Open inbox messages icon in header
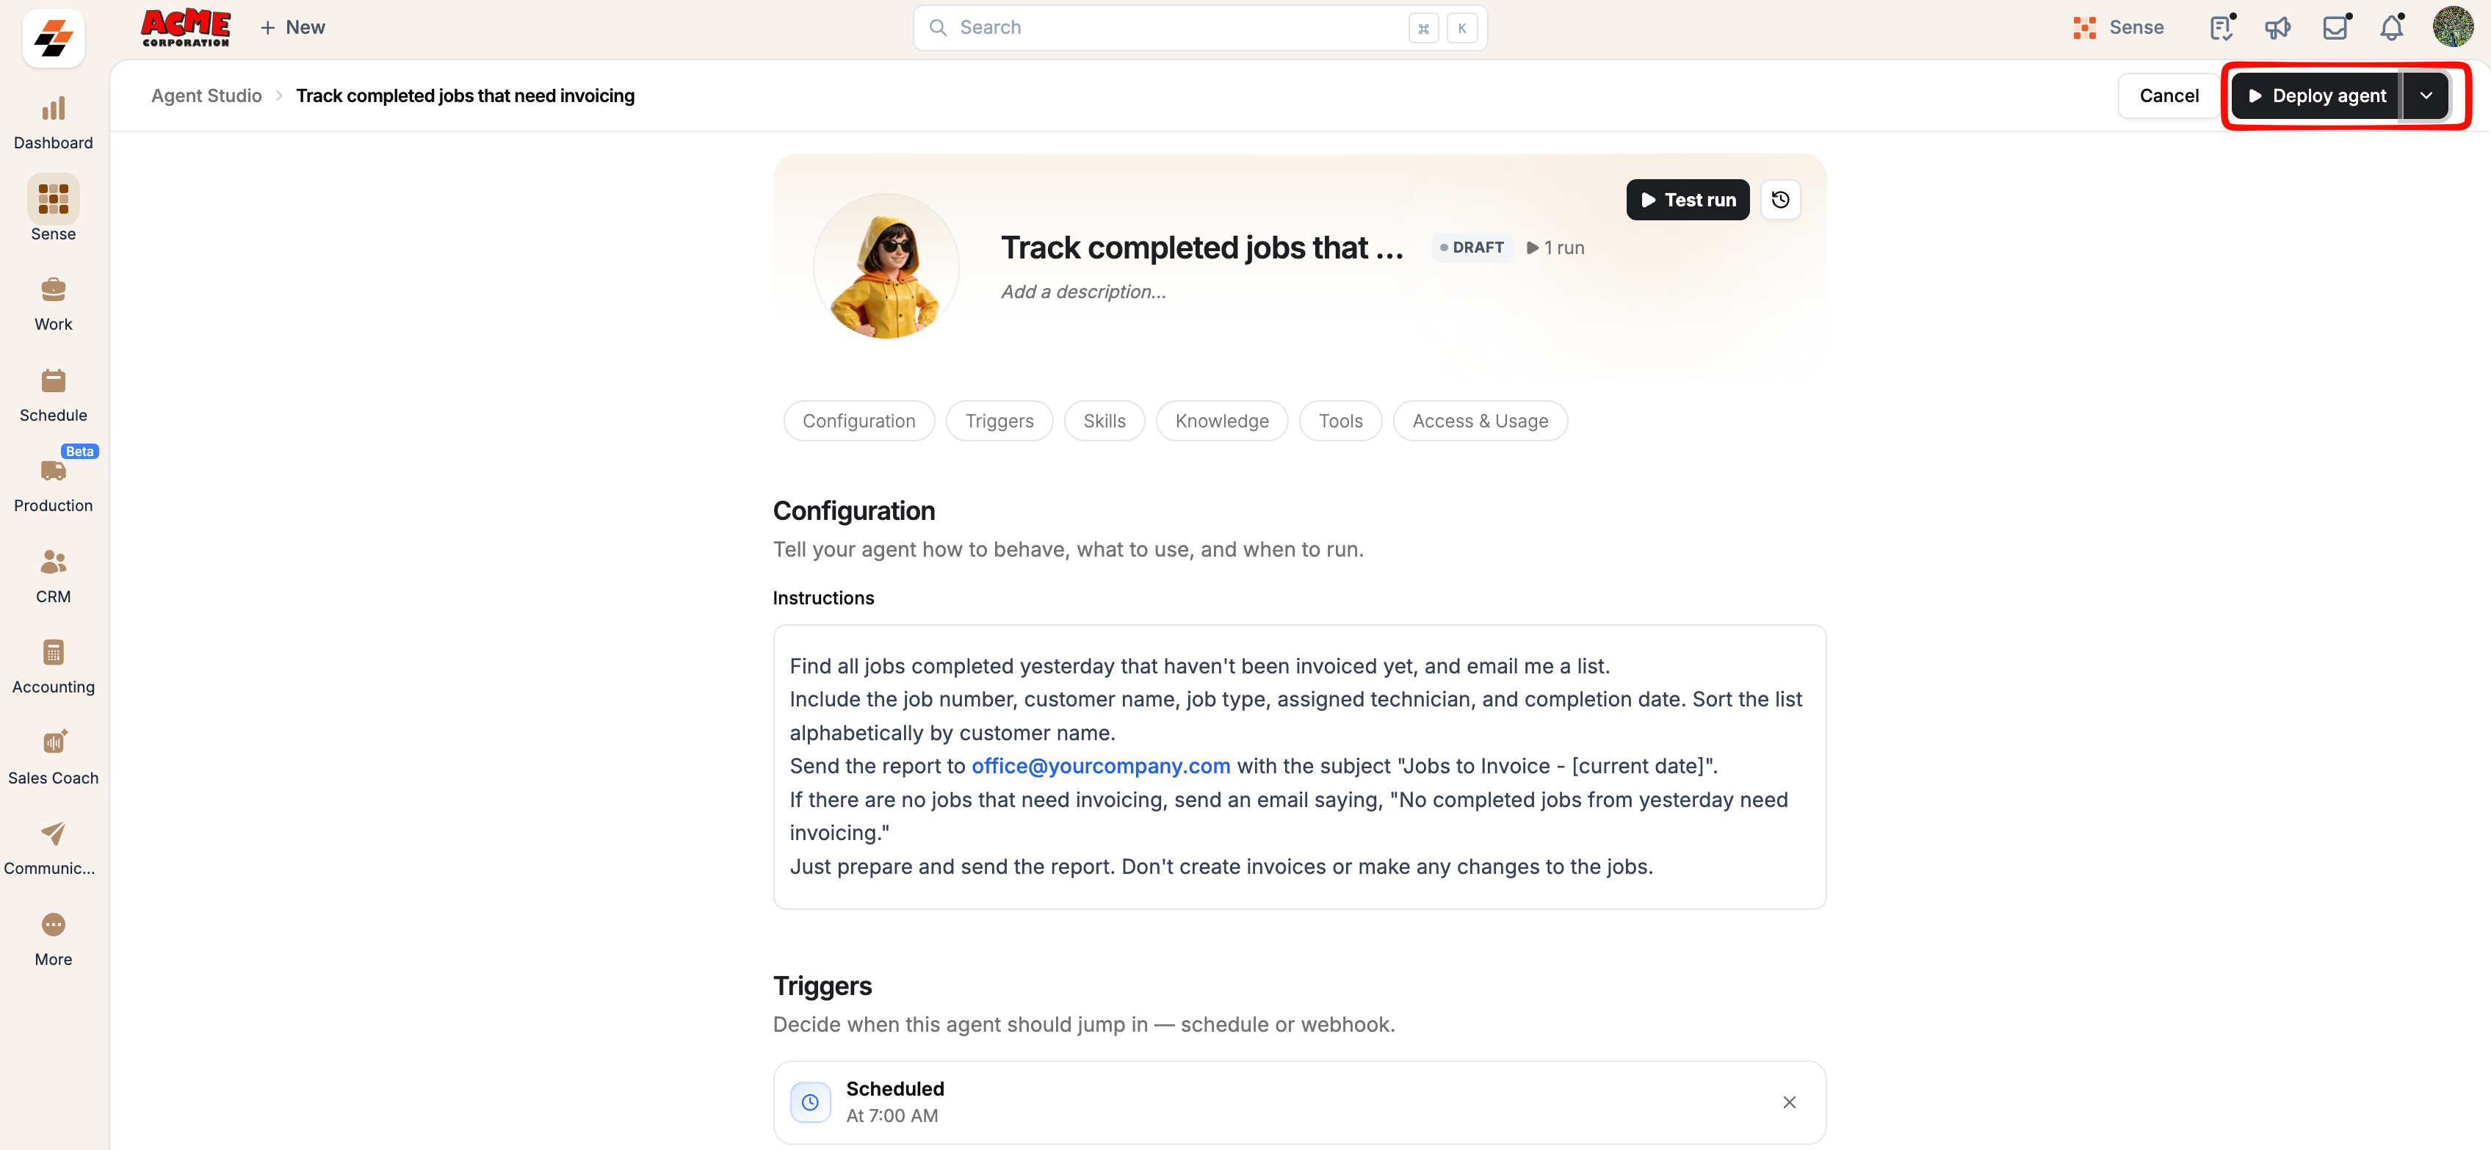The width and height of the screenshot is (2491, 1150). 2335,28
